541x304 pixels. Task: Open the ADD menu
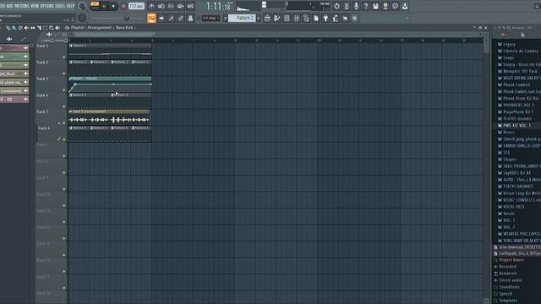(9, 6)
